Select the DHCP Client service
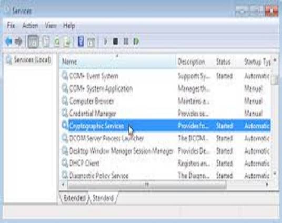The width and height of the screenshot is (282, 223). (x=84, y=163)
